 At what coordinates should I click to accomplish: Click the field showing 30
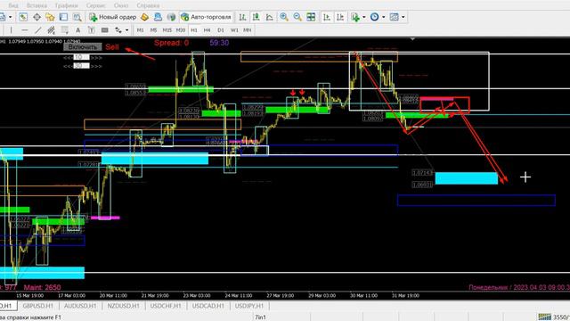click(81, 66)
